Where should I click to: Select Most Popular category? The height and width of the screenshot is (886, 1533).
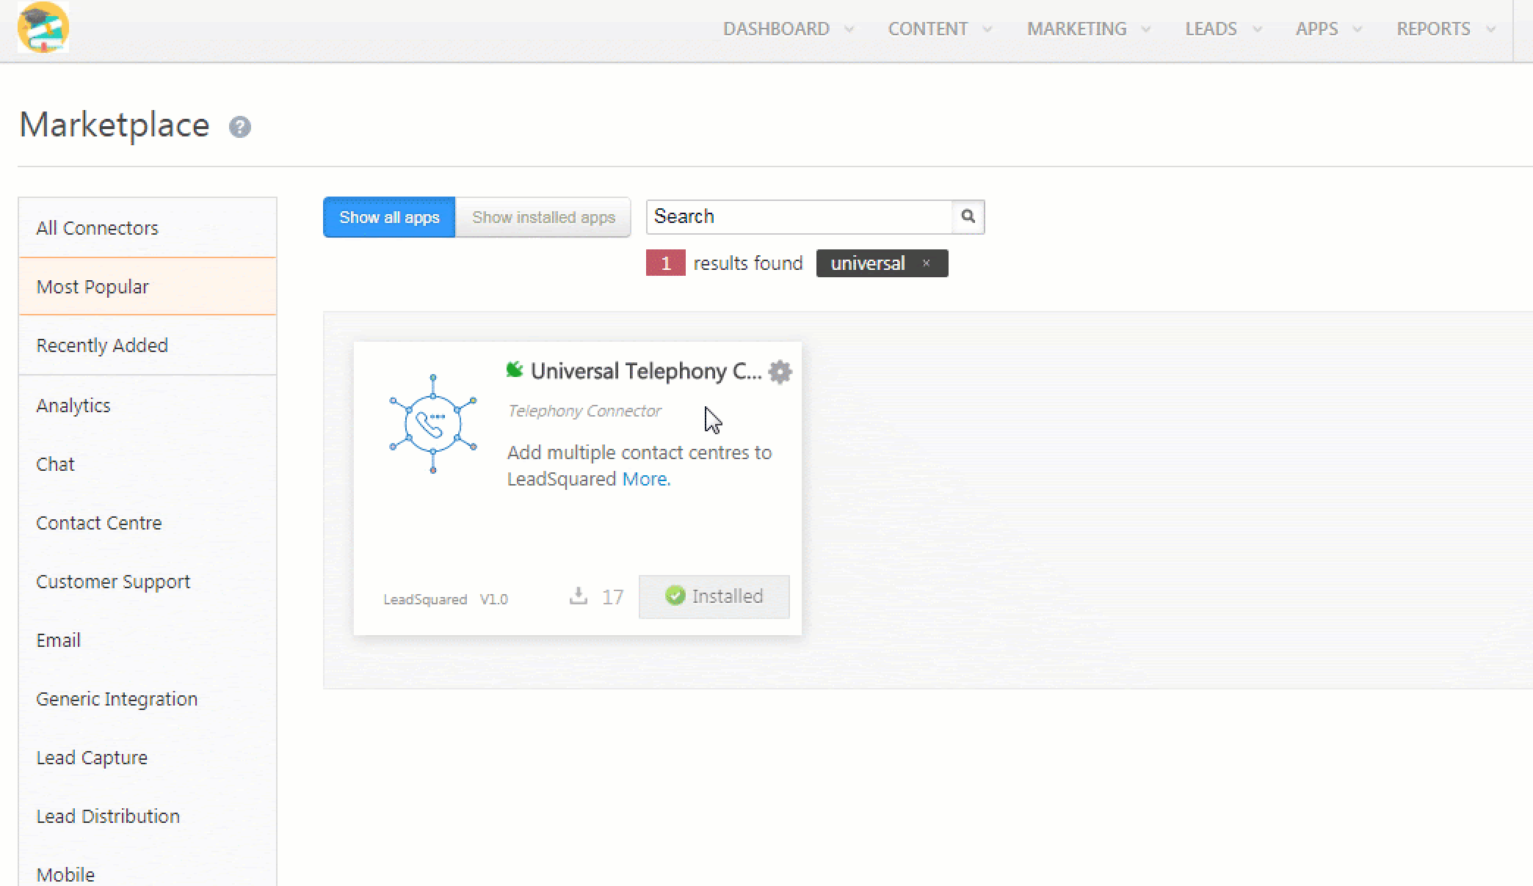click(x=148, y=287)
